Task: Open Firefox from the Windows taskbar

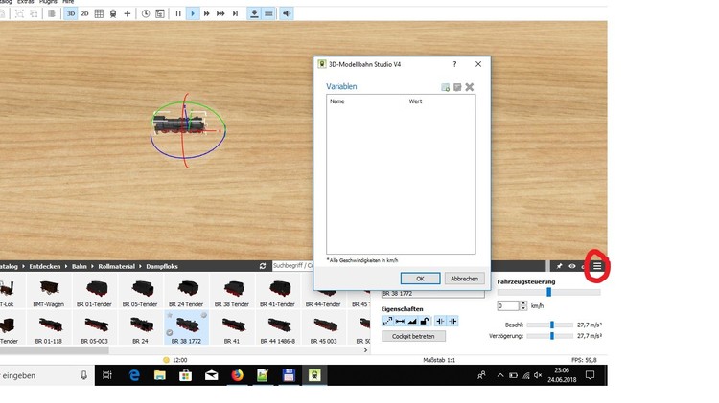Action: pyautogui.click(x=237, y=376)
